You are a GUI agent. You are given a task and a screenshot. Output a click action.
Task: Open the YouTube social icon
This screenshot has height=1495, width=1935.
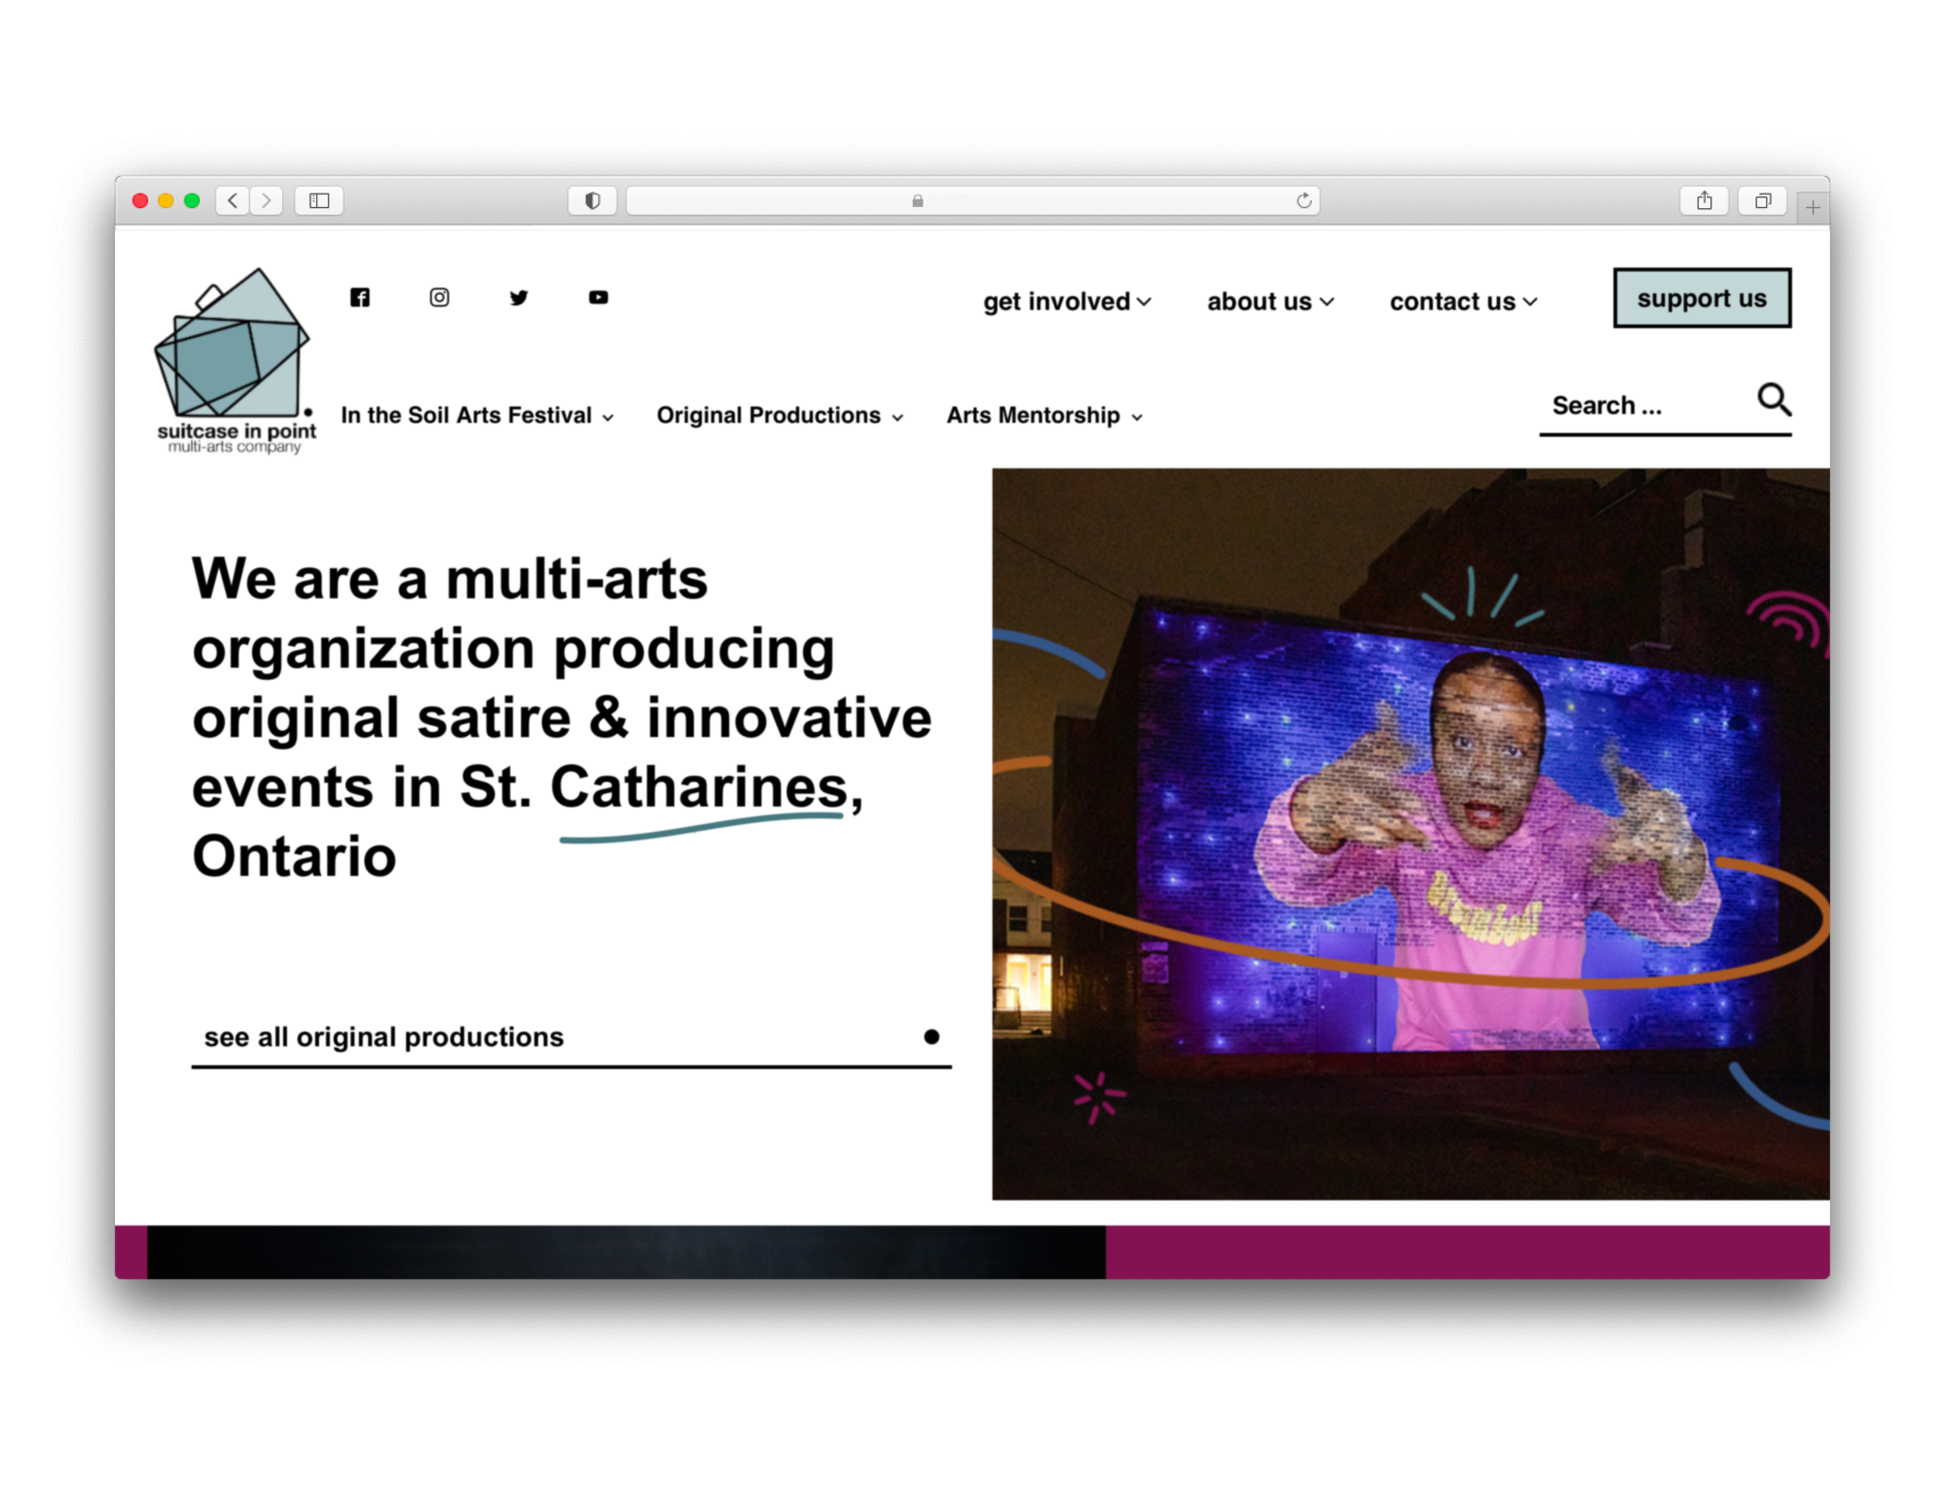[x=599, y=298]
